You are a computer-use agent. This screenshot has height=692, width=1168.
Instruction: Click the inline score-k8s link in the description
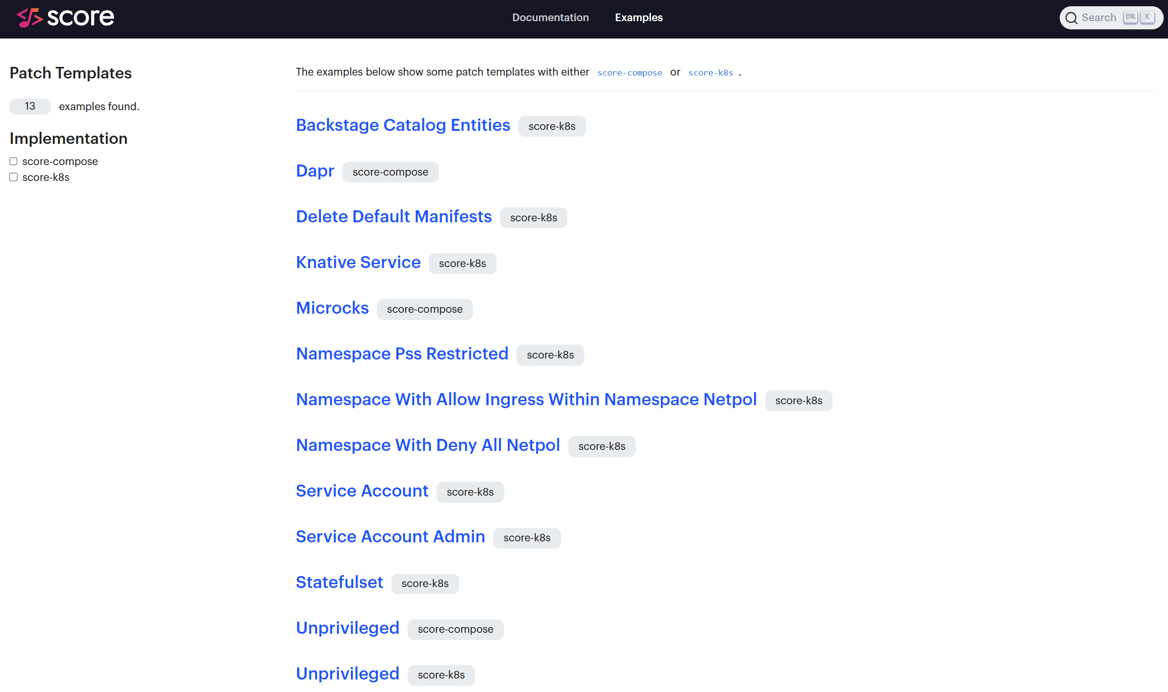(x=711, y=72)
